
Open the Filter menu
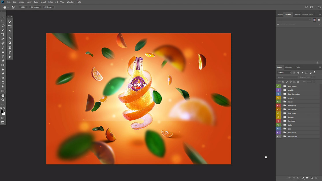point(51,2)
